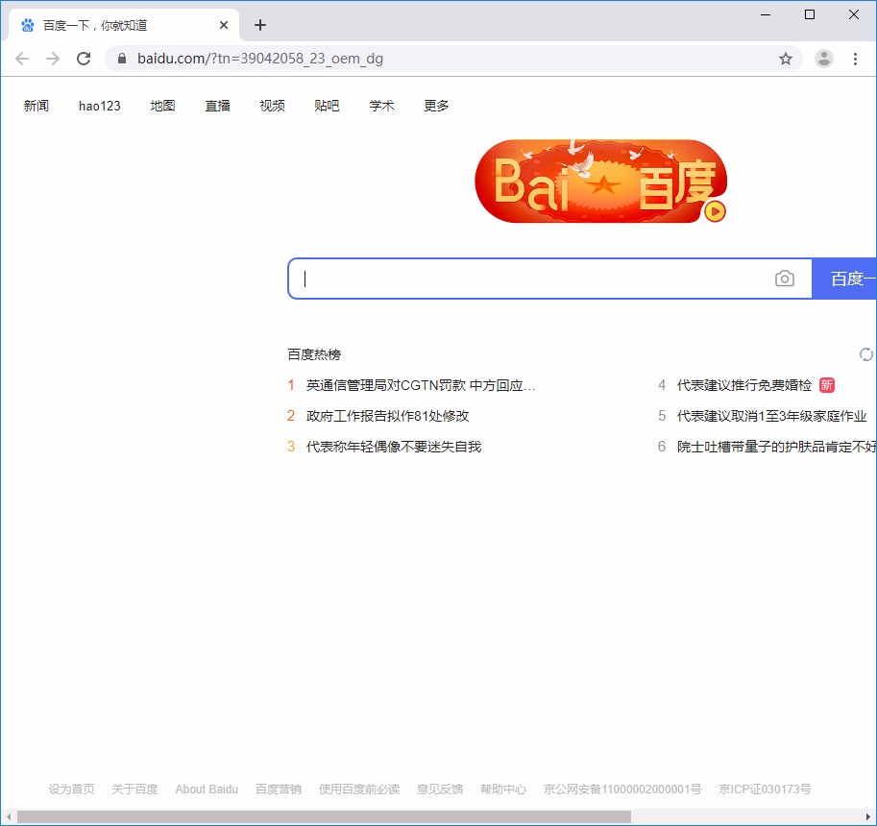Refresh the 百度热榜 hot list
The image size is (877, 826).
click(x=865, y=354)
